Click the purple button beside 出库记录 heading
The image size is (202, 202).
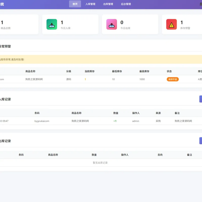pyautogui.click(x=200, y=141)
